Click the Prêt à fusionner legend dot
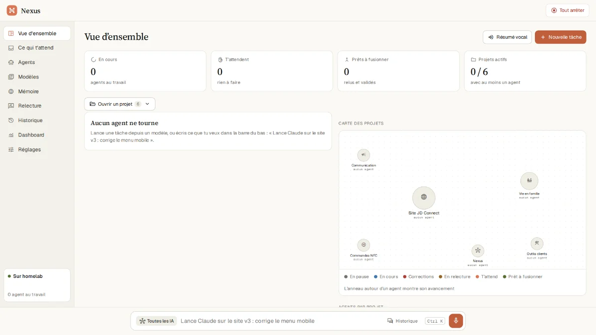The width and height of the screenshot is (596, 335). (505, 276)
